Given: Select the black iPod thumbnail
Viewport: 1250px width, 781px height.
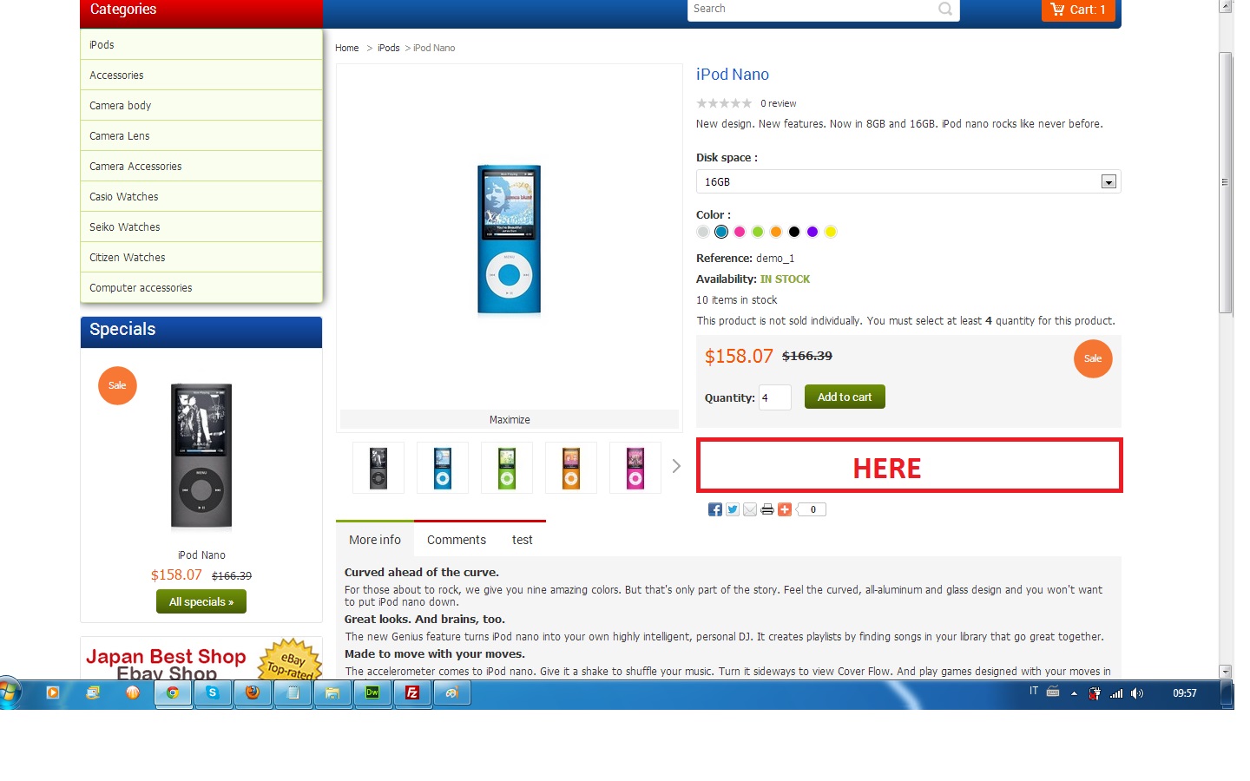Looking at the screenshot, I should (x=378, y=468).
